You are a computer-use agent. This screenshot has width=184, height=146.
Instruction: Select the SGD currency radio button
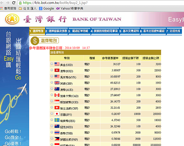click(x=52, y=101)
